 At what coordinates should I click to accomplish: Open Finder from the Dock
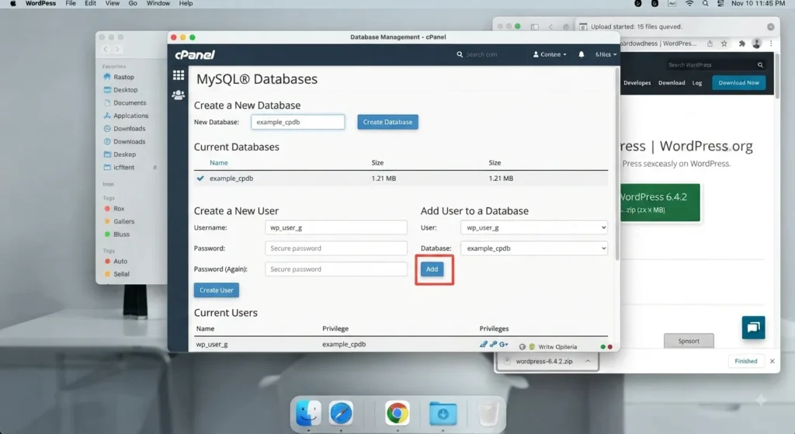pos(308,413)
